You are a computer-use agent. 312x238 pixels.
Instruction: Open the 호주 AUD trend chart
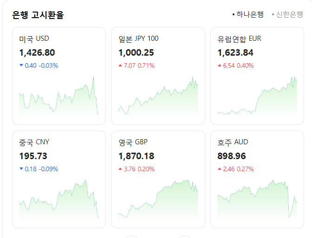pyautogui.click(x=257, y=199)
